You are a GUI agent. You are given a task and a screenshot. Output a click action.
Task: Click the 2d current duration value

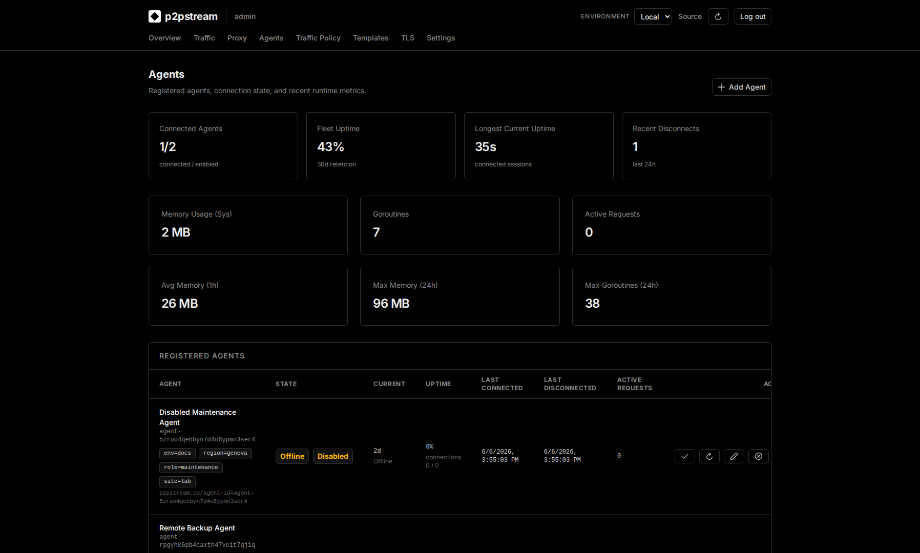click(x=377, y=451)
